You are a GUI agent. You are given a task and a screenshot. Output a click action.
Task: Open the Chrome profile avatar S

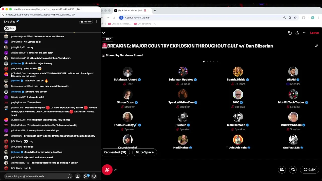tap(313, 18)
